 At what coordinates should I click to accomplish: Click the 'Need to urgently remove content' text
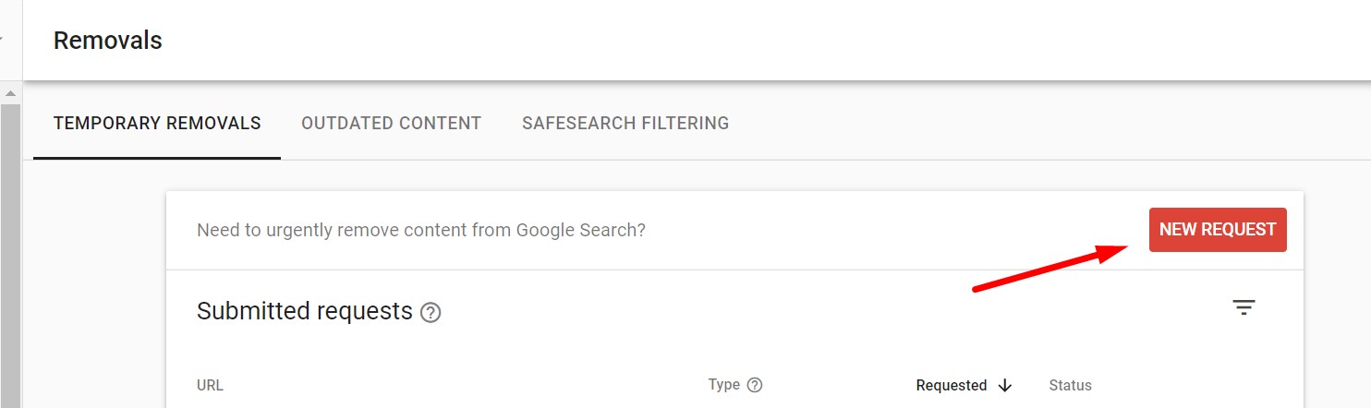click(x=421, y=230)
